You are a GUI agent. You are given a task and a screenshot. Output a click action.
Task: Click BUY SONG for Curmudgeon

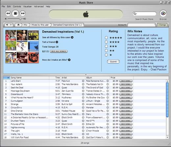coord(126,101)
